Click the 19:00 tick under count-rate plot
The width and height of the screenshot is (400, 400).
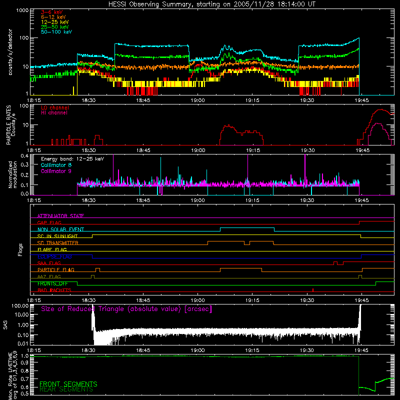pyautogui.click(x=197, y=100)
